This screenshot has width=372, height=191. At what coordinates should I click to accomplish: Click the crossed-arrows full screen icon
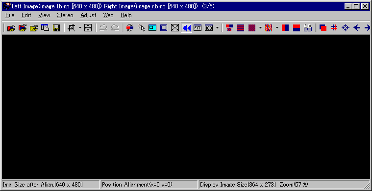click(x=175, y=28)
